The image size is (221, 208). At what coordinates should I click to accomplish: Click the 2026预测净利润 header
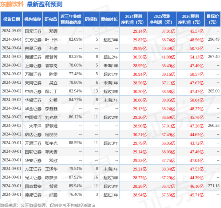(x=190, y=19)
